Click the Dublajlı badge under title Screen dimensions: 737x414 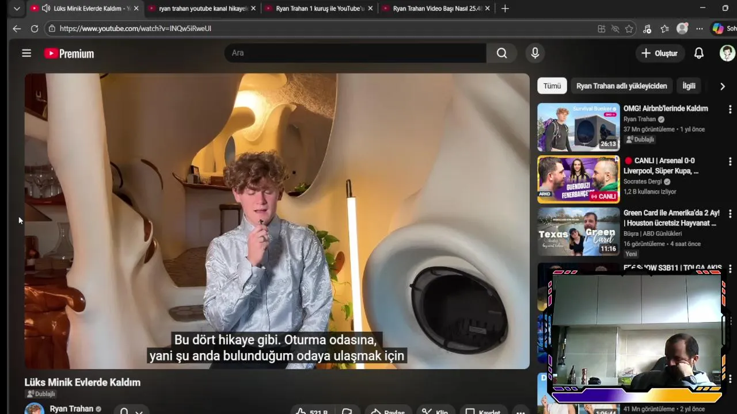click(x=41, y=394)
